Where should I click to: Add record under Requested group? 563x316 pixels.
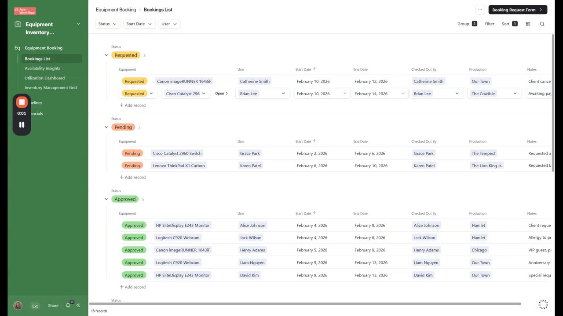coord(132,105)
